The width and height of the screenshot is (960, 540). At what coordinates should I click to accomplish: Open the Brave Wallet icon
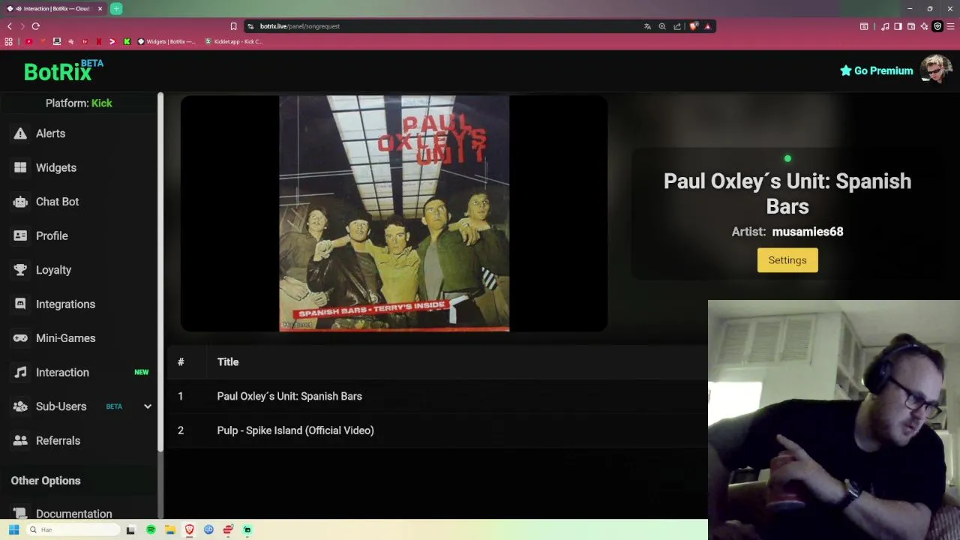point(911,26)
